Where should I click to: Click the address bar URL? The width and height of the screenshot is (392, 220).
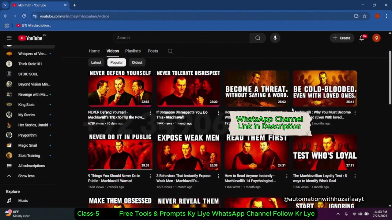click(74, 16)
